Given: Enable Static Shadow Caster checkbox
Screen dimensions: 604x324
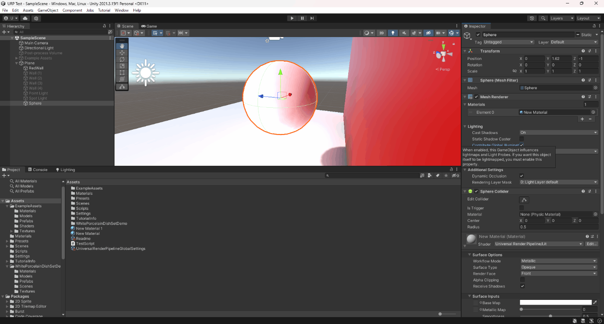Looking at the screenshot, I should point(522,139).
